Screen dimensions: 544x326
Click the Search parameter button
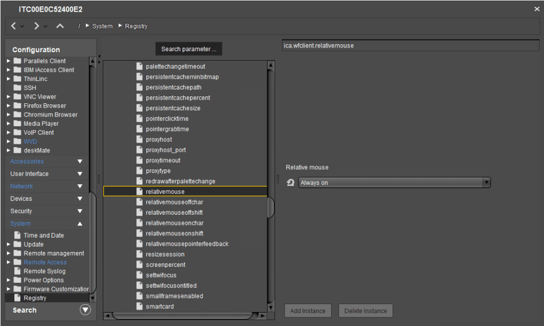[x=188, y=49]
